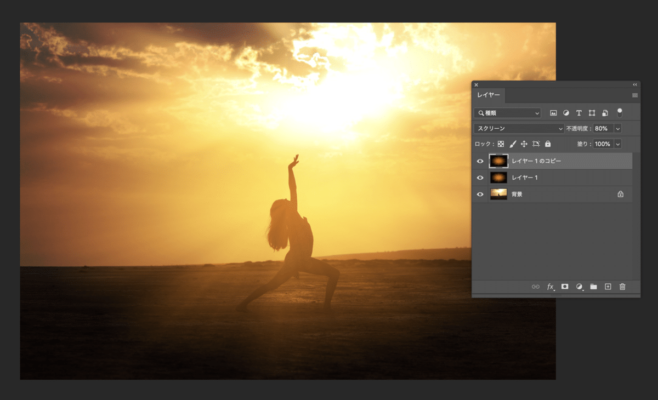Lock layer position move icon
658x400 pixels.
tap(524, 144)
